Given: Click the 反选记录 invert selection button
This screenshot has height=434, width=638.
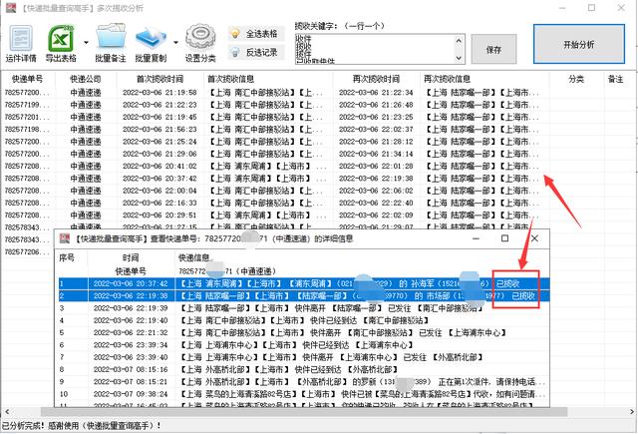Looking at the screenshot, I should 255,52.
